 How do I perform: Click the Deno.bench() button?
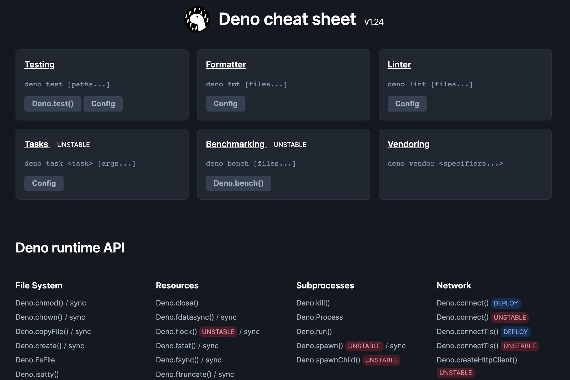[239, 183]
